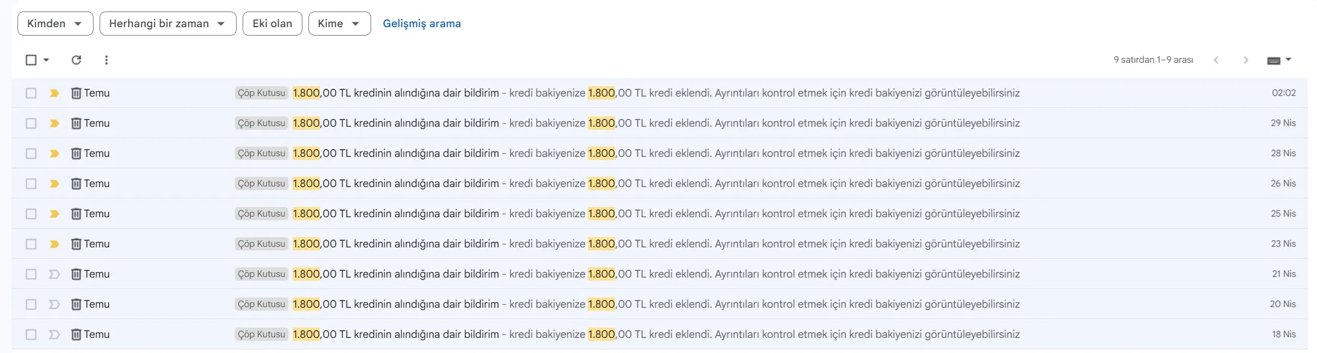Click the importance marker on the 18 Nis email
Viewport: 1317px width, 353px height.
(x=54, y=334)
